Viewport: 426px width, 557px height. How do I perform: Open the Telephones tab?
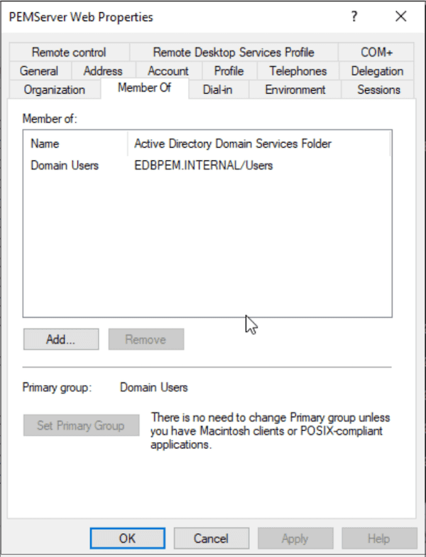[x=297, y=71]
